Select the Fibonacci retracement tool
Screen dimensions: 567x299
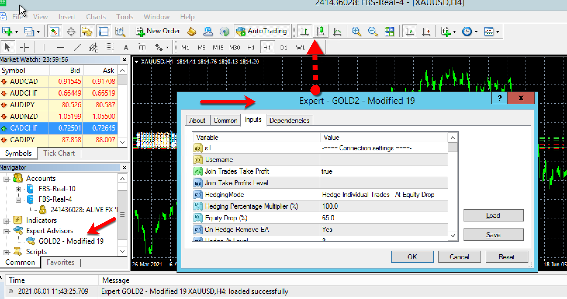[x=110, y=47]
